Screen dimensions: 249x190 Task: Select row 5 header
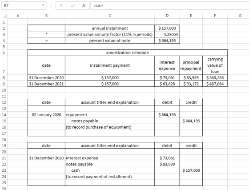(x=4, y=47)
